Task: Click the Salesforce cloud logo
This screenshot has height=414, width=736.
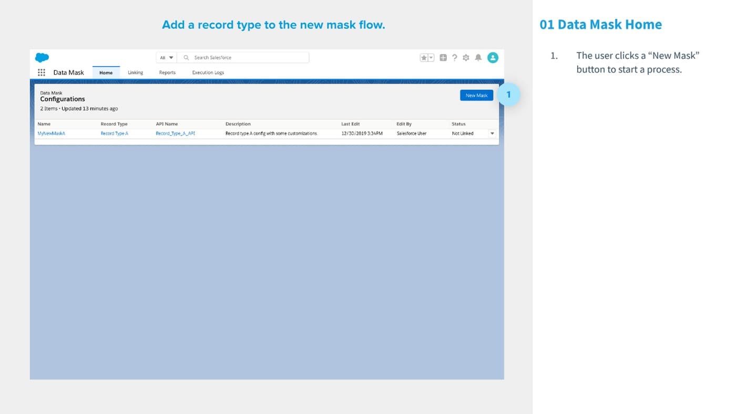Action: pyautogui.click(x=42, y=57)
